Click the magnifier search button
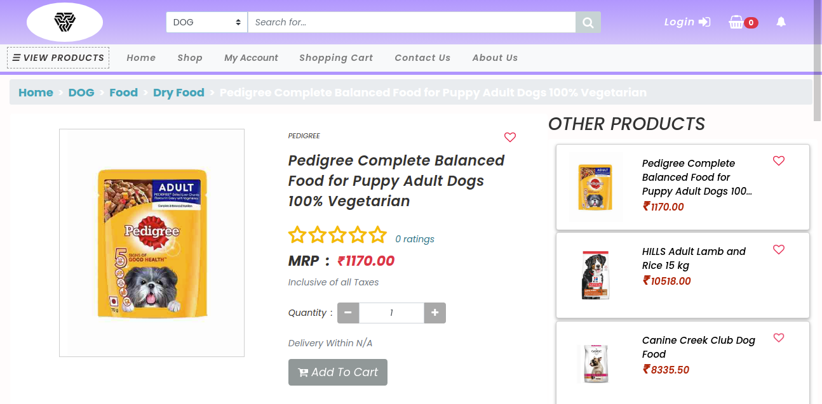The image size is (822, 404). tap(588, 22)
